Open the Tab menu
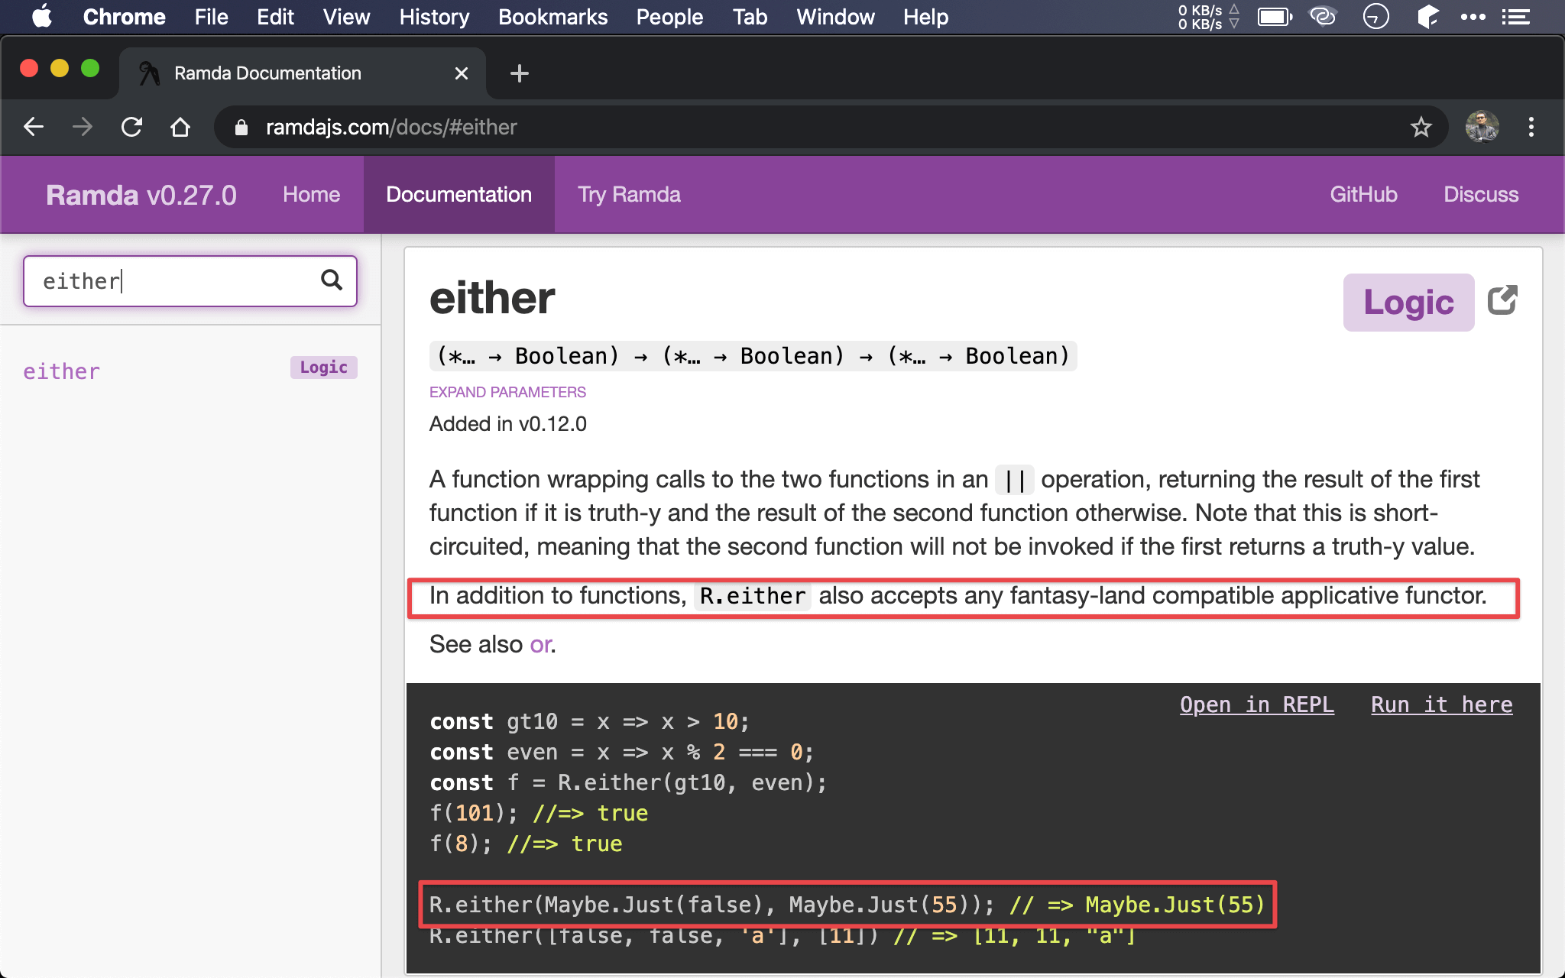1565x978 pixels. click(750, 17)
